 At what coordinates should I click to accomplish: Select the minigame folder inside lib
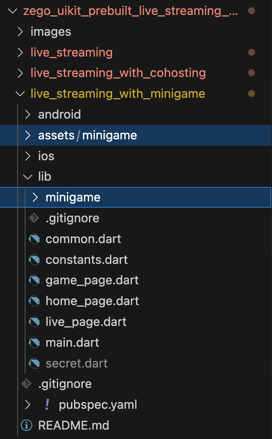pos(73,198)
